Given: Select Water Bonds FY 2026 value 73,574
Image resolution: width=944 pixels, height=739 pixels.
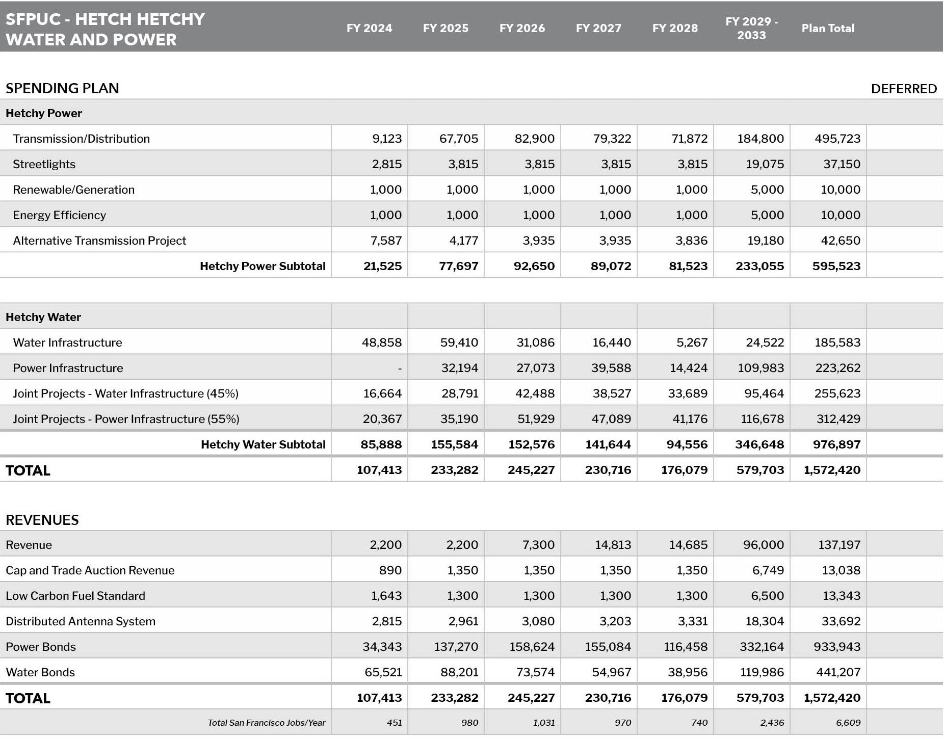Looking at the screenshot, I should tap(535, 672).
